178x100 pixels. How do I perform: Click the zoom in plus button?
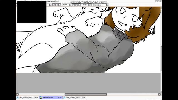pyautogui.click(x=56, y=5)
